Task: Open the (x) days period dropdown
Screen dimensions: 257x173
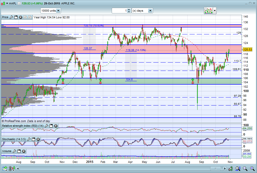Action: click(x=142, y=11)
